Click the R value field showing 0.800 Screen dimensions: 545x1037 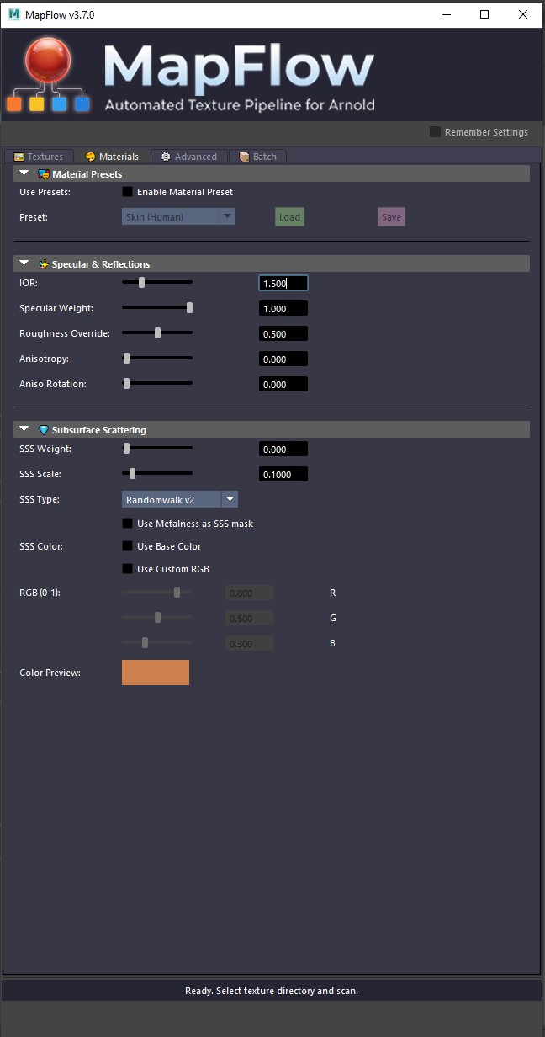pyautogui.click(x=250, y=593)
